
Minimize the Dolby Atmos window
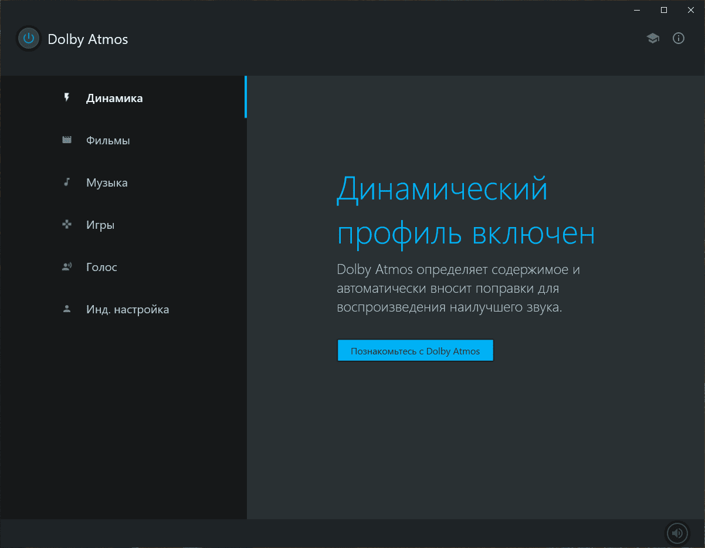(x=637, y=9)
